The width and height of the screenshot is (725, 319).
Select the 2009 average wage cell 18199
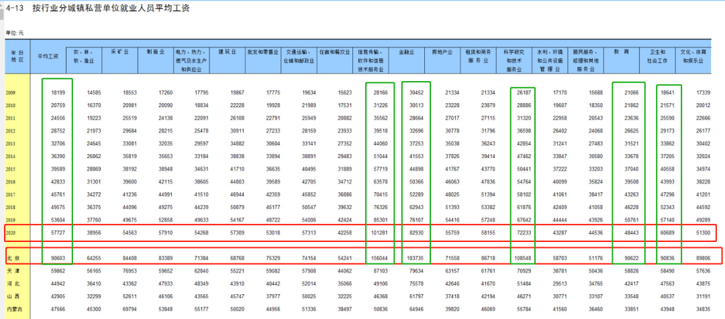pos(58,92)
